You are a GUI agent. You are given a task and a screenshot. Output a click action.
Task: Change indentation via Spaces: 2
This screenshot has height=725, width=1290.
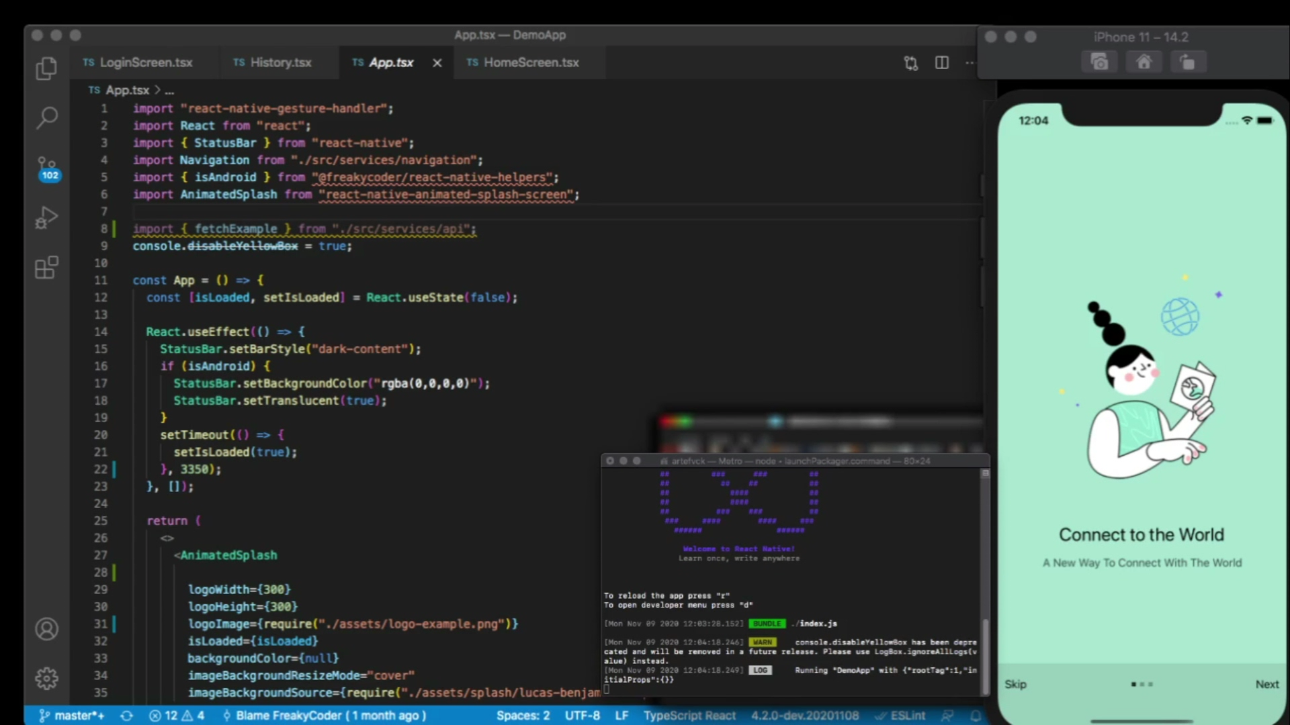point(523,716)
